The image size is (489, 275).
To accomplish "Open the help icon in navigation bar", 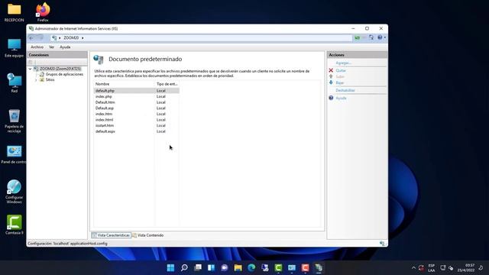I will (380, 37).
